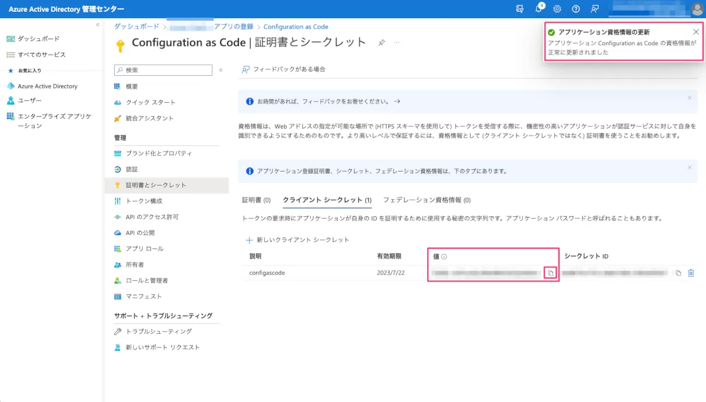
Task: Open portal settings gear
Action: click(557, 9)
